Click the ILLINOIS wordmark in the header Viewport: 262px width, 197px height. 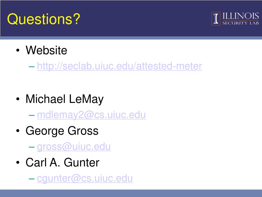[241, 16]
